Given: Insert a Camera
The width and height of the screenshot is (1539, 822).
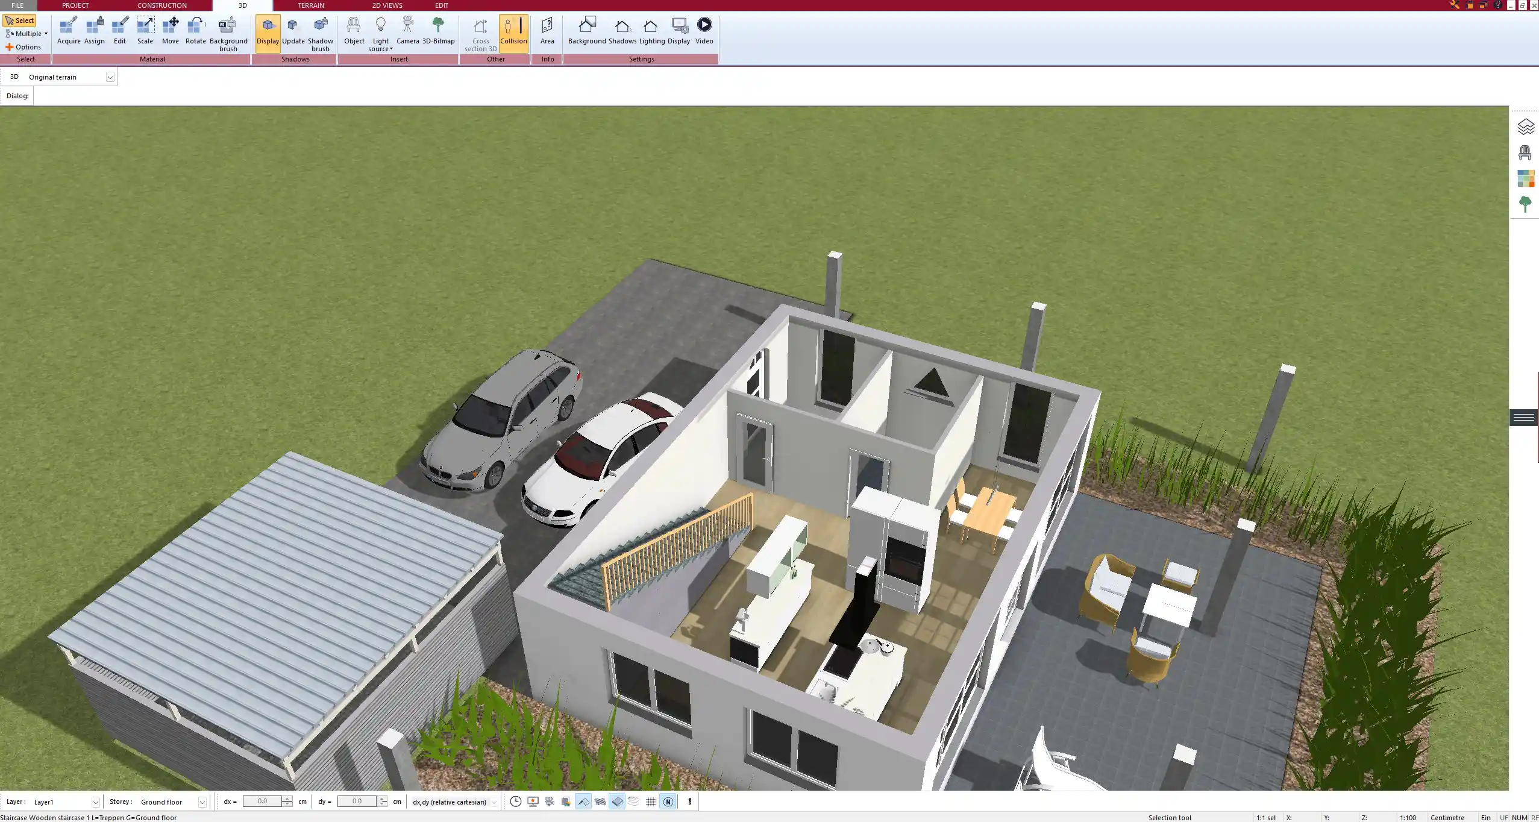Looking at the screenshot, I should tap(408, 31).
